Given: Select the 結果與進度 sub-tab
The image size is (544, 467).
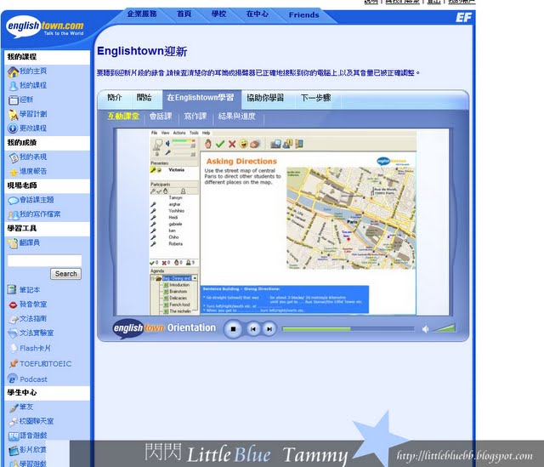Looking at the screenshot, I should 236,117.
